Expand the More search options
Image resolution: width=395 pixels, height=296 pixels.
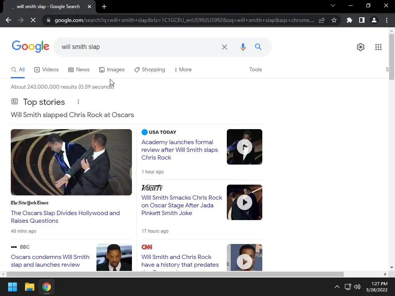183,70
